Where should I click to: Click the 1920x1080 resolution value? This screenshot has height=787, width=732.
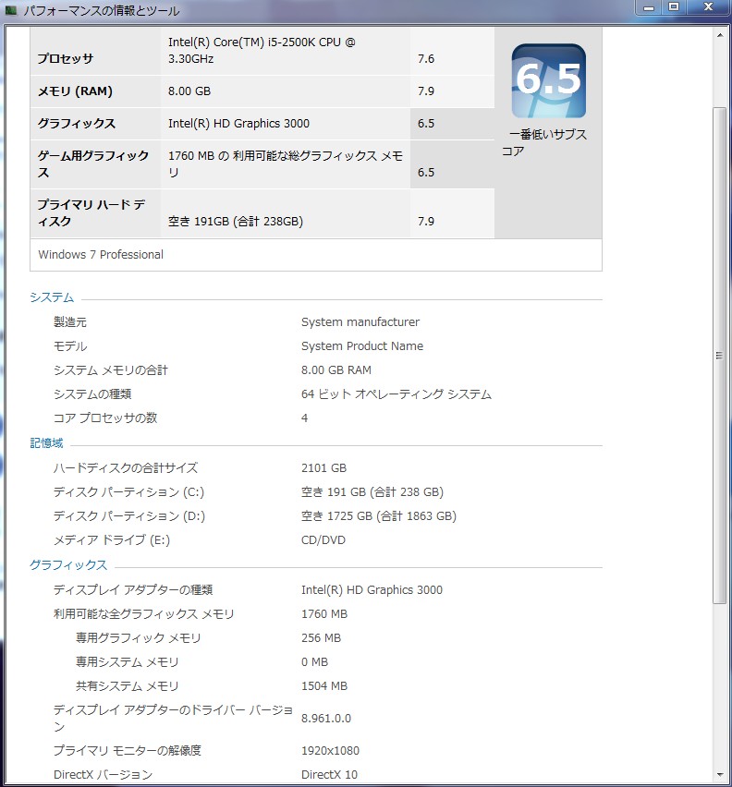pyautogui.click(x=330, y=750)
